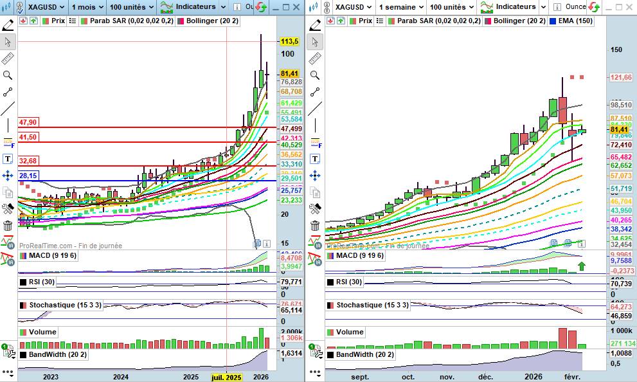Click the Bollinger color swatch in right chart
The width and height of the screenshot is (637, 382).
pyautogui.click(x=489, y=21)
